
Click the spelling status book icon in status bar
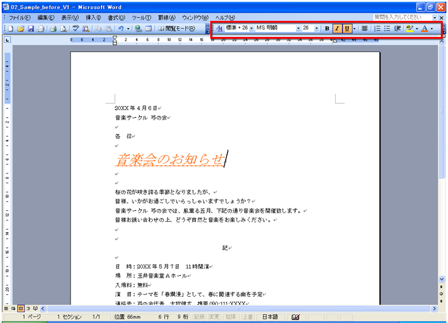(x=295, y=317)
